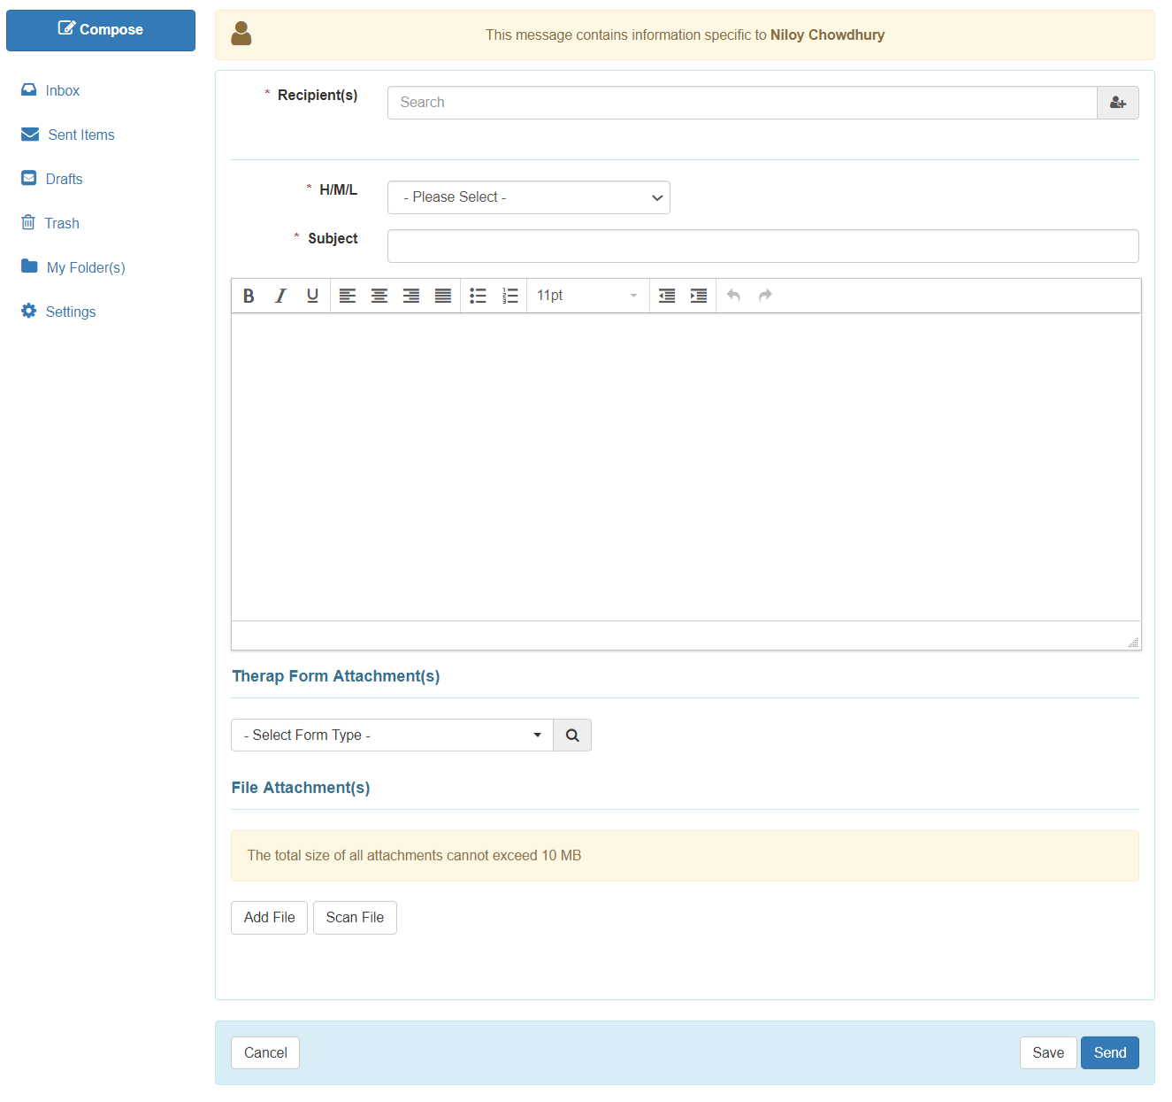Viewport: 1172px width, 1102px height.
Task: Click the Bold formatting icon
Action: click(249, 296)
